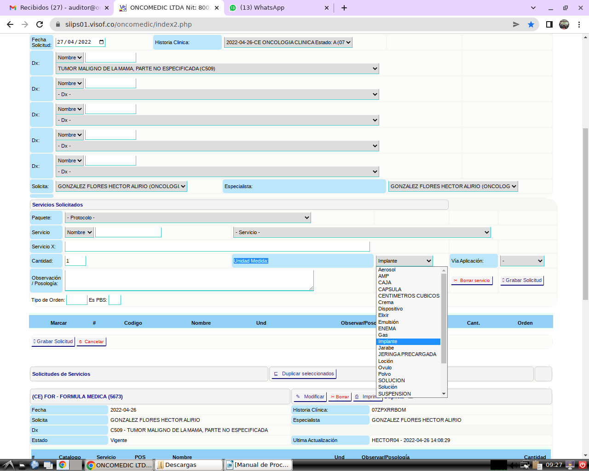Screen dimensions: 589x471
Task: Click the Chrome profile avatar
Action: pos(564,24)
